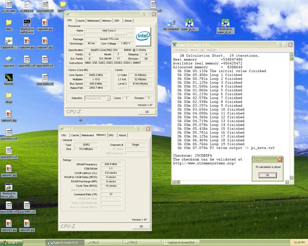Click OK in the upper CPU-Z window
The width and height of the screenshot is (308, 246).
coord(147,112)
